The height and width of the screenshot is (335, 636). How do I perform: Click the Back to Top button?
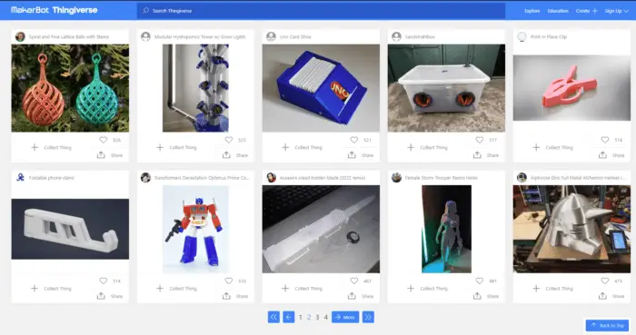(607, 325)
